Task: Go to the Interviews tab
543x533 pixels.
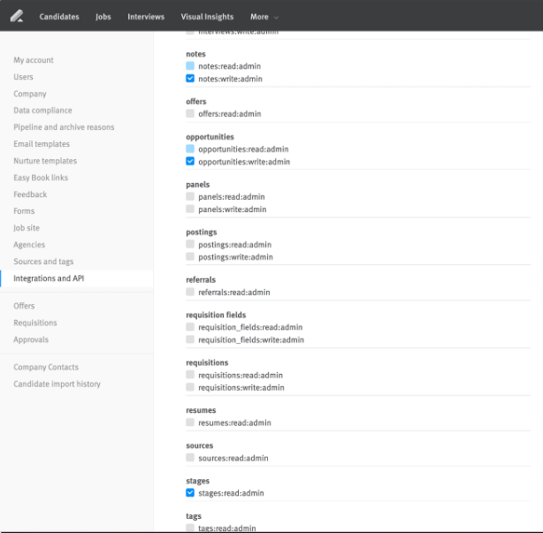Action: tap(146, 17)
